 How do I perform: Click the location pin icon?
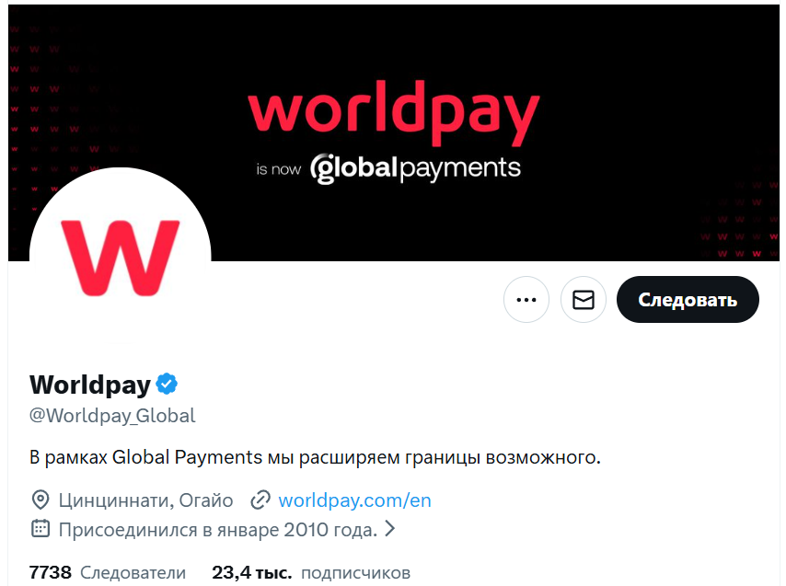40,500
